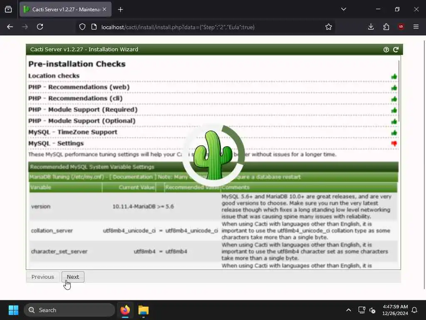Click the wizard panel vertical scrollbar
The height and width of the screenshot is (320, 426).
(x=399, y=91)
